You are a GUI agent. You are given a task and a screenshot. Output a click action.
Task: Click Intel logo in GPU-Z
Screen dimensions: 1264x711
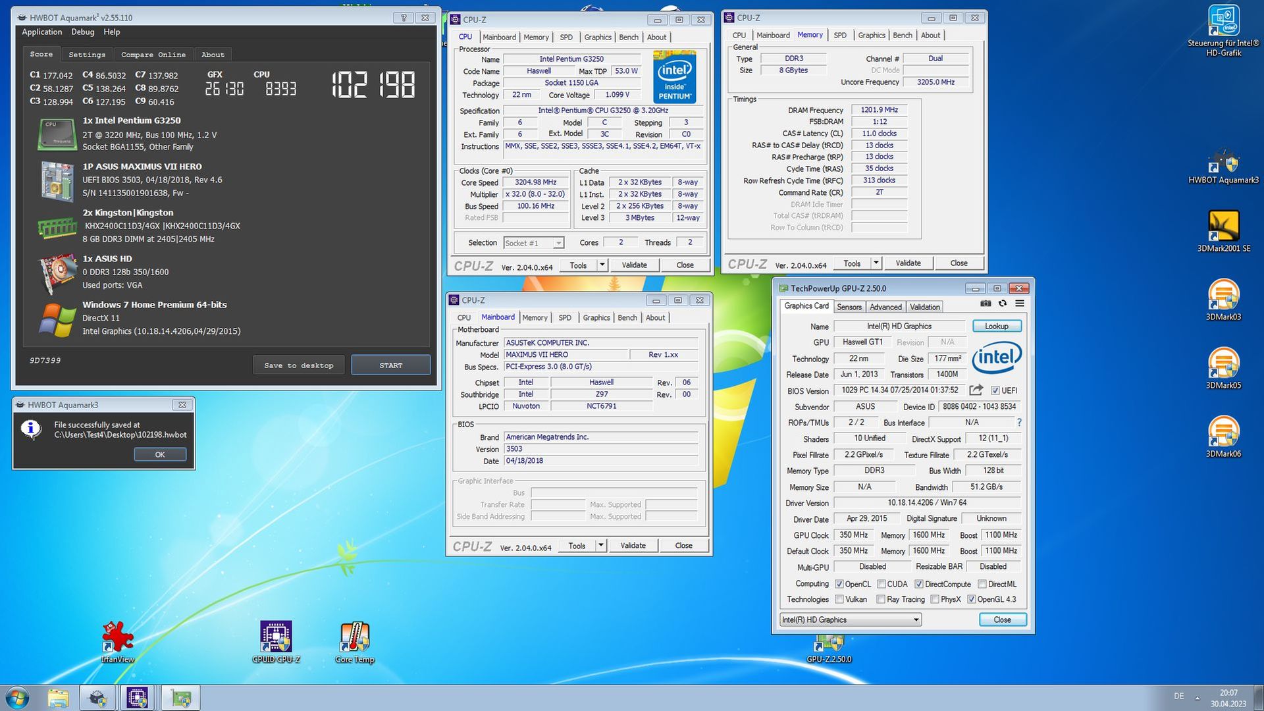pos(997,357)
